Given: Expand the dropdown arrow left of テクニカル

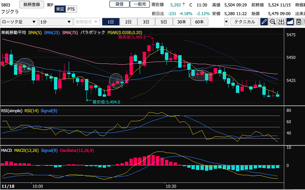Looking at the screenshot, I should (x=226, y=22).
